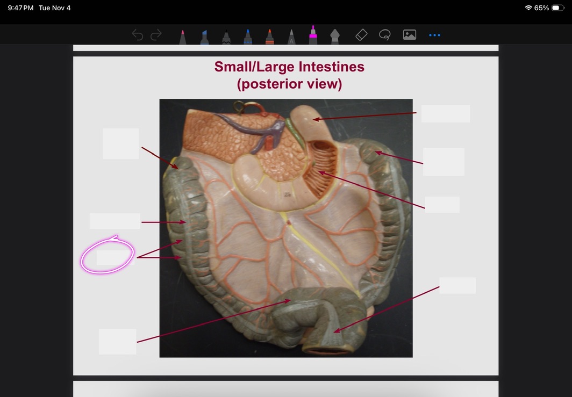Choose the blue dashed-line pen
Image resolution: width=572 pixels, height=397 pixels.
coord(248,37)
